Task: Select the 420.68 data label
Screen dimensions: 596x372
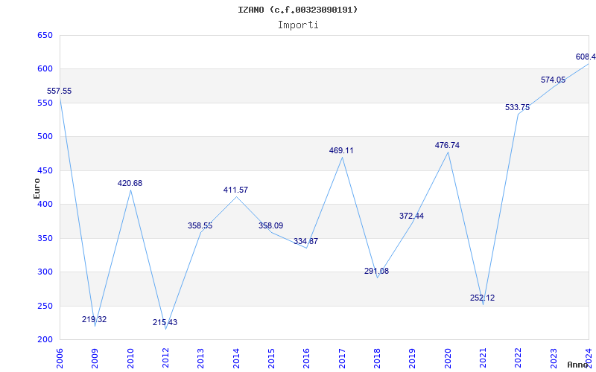Action: 130,183
